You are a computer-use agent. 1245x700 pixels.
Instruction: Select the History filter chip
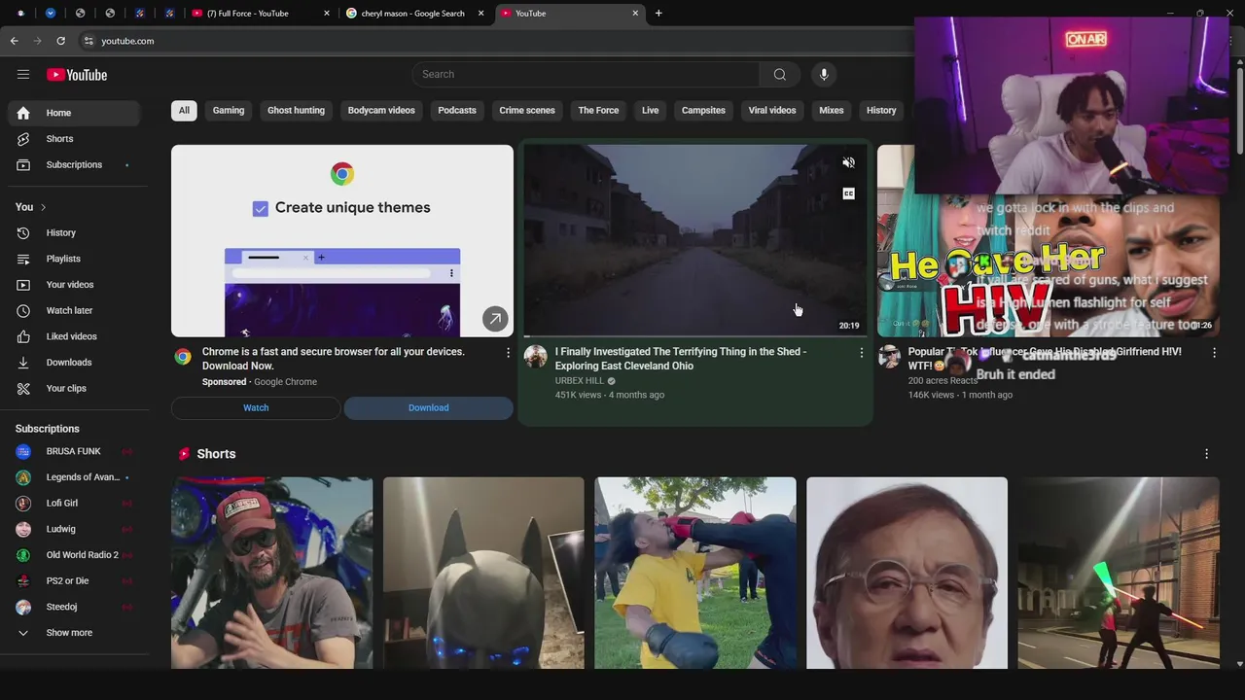881,111
